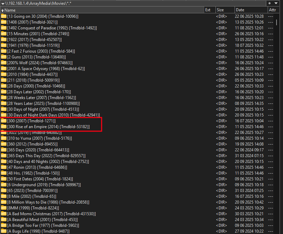Select folder icon of 300 (2007)
Screen dimensions: 283x234
tap(4, 121)
